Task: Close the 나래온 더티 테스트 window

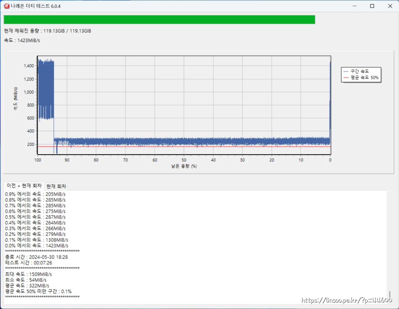Action: pyautogui.click(x=390, y=6)
